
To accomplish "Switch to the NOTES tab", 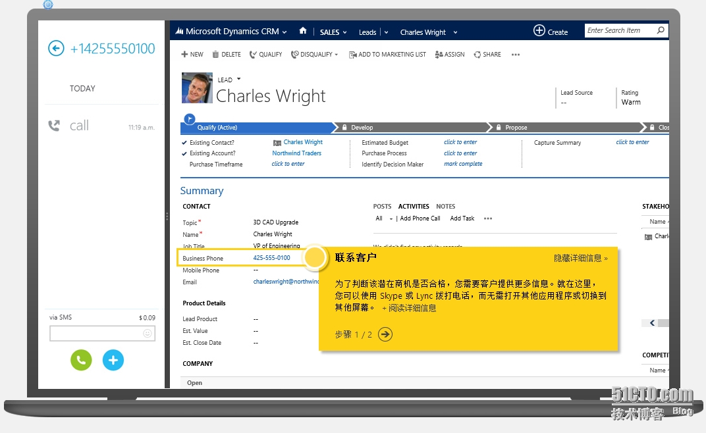I will (x=445, y=206).
